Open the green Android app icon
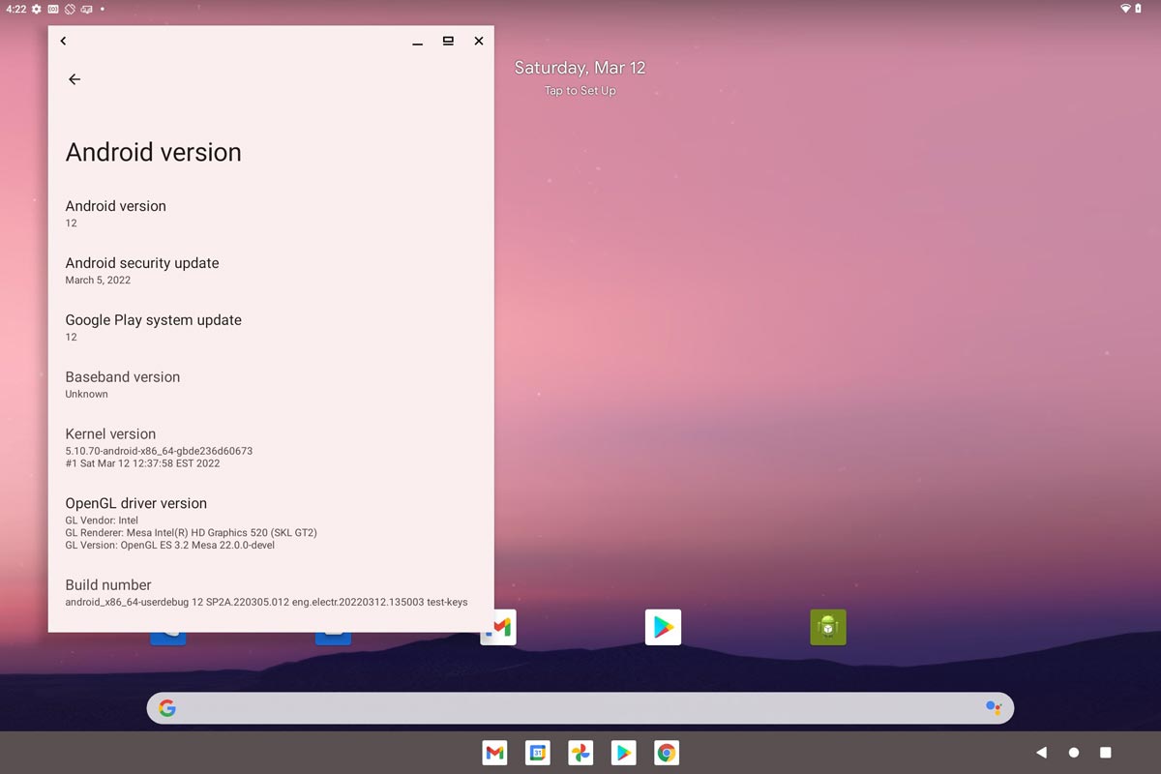This screenshot has height=774, width=1161. [827, 627]
